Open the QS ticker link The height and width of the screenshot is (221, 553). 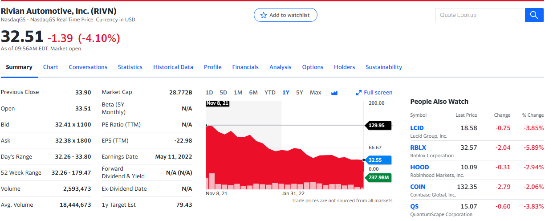coord(415,206)
